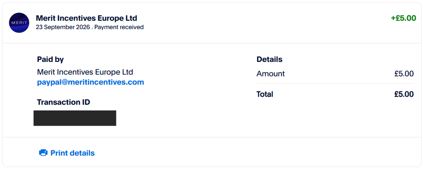423x169 pixels.
Task: Select the +£5.00 green amount
Action: pos(403,18)
